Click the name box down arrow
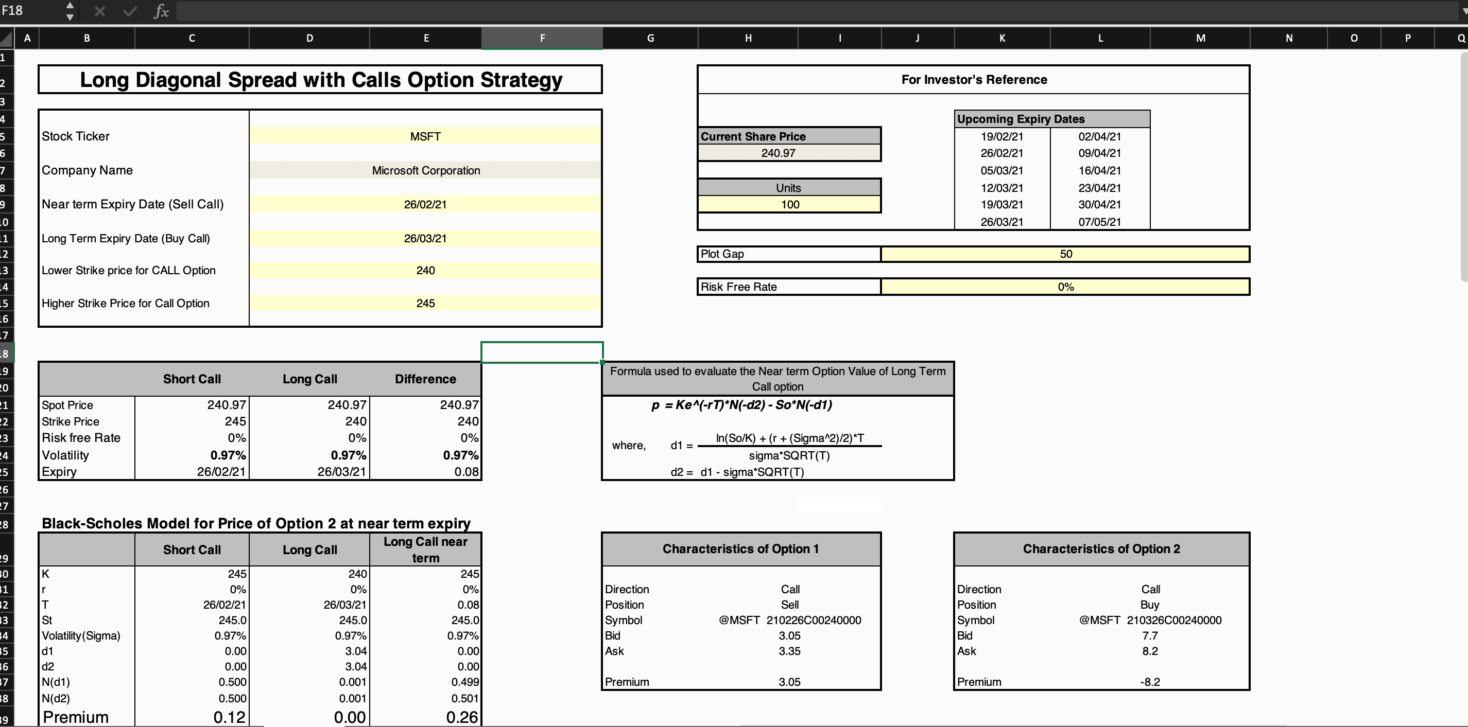Viewport: 1468px width, 727px height. click(x=70, y=16)
